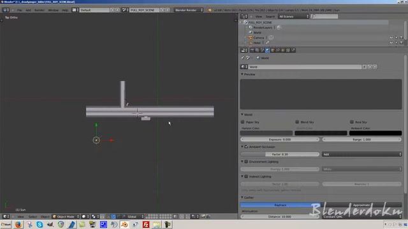Enable the Blend Sky checkbox
This screenshot has width=408, height=229.
297,121
